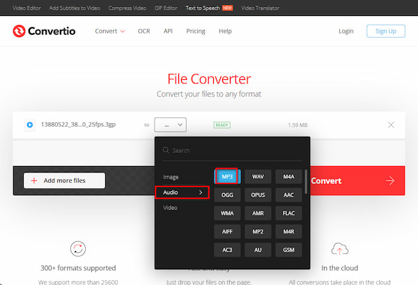The height and width of the screenshot is (285, 418).
Task: Remove the 3gp file with the X icon
Action: coord(391,125)
